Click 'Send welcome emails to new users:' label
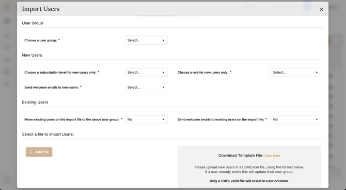This screenshot has width=346, height=190. (52, 88)
